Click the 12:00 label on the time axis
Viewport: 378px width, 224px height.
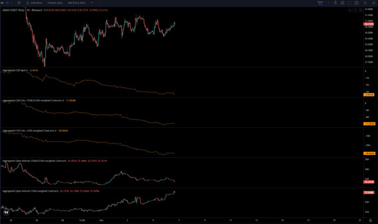(82, 220)
